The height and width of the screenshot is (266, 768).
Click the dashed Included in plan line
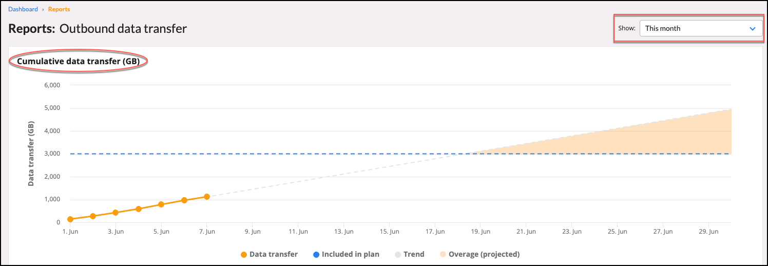[257, 154]
